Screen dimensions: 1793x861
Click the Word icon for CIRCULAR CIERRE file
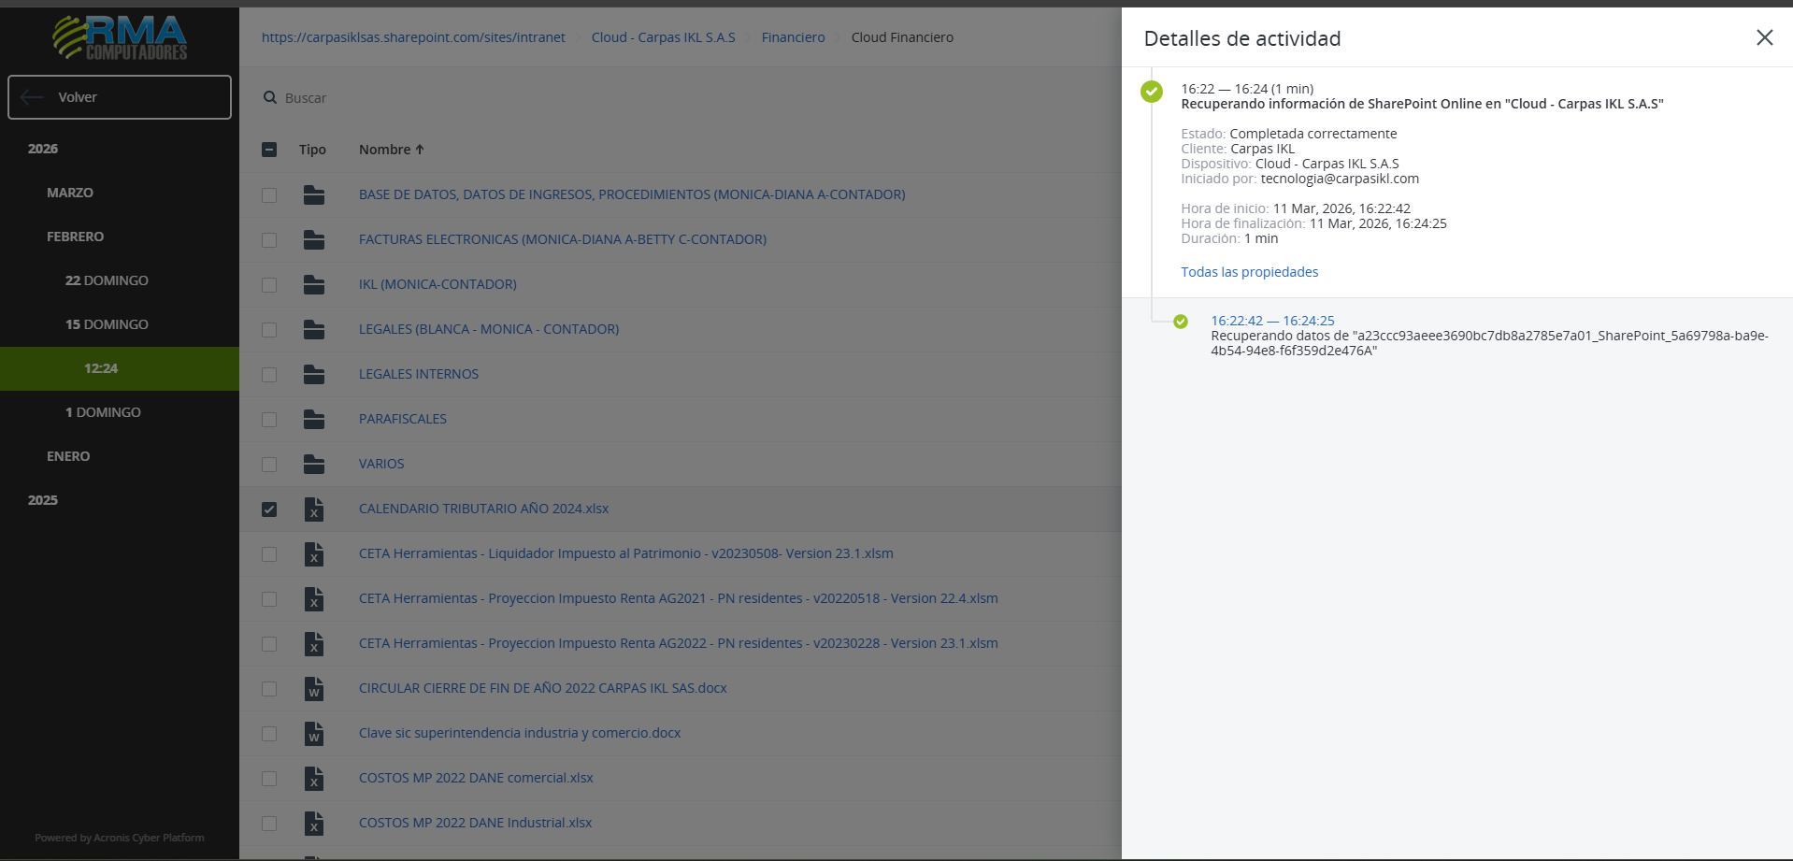tap(314, 689)
